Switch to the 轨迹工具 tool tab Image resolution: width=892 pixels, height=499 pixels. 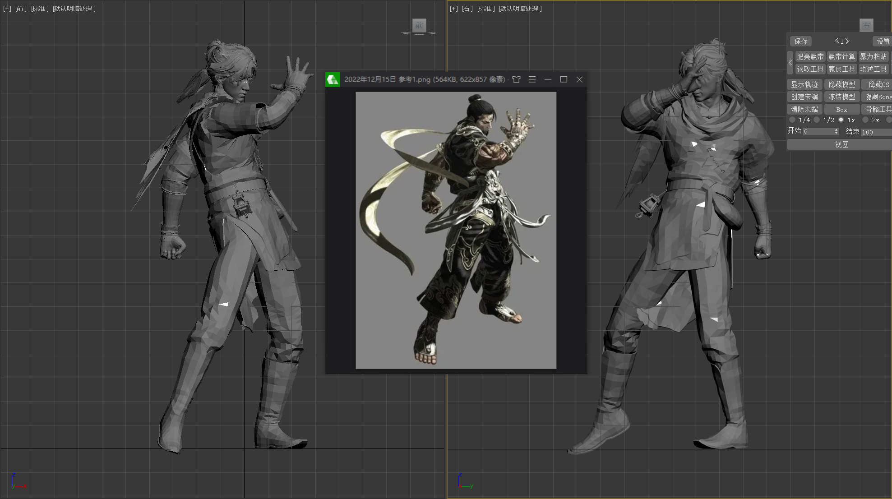click(x=874, y=69)
